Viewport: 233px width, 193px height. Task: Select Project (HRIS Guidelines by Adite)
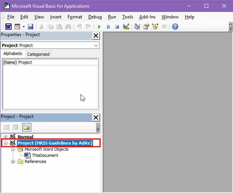tap(55, 143)
